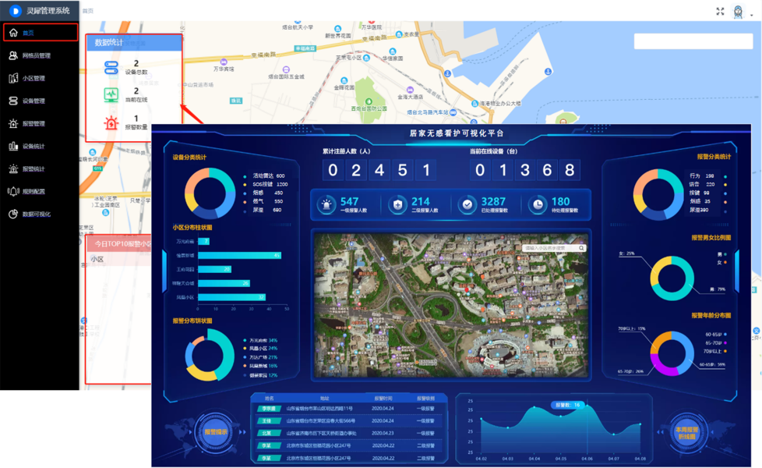Click the 设备统计 bar chart icon
Viewport: 762px width, 468px height.
point(13,146)
